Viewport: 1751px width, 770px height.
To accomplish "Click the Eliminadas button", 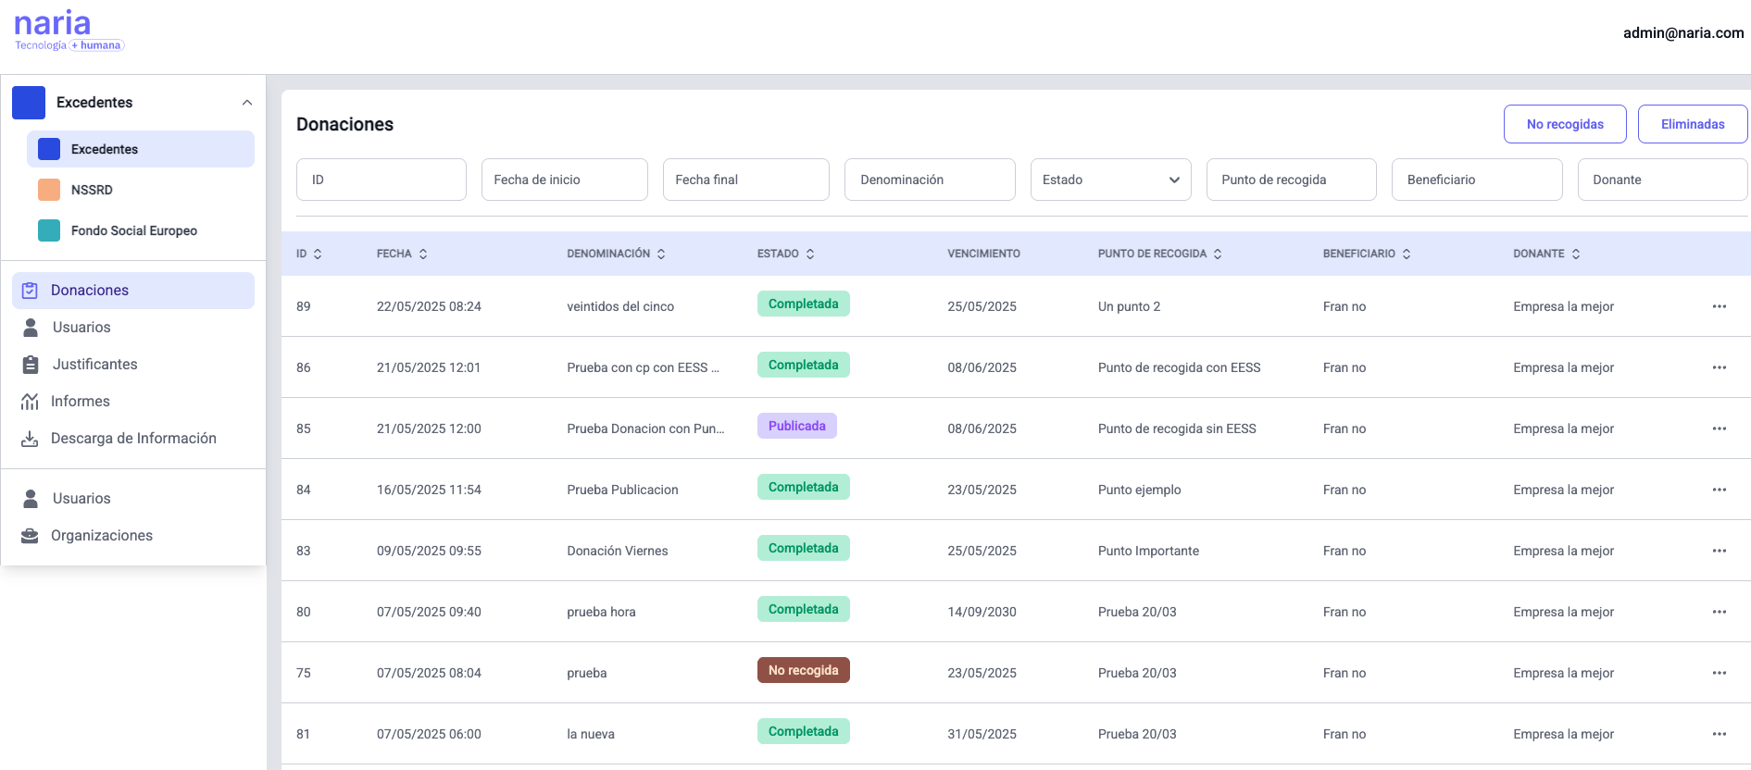I will click(1692, 124).
